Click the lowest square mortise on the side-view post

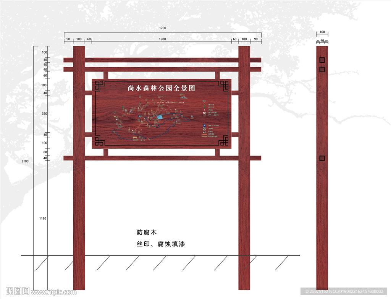[x=322, y=158]
